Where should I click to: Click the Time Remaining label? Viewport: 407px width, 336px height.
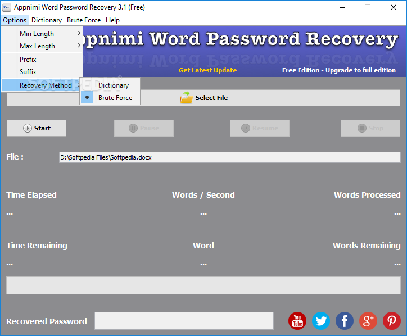37,246
